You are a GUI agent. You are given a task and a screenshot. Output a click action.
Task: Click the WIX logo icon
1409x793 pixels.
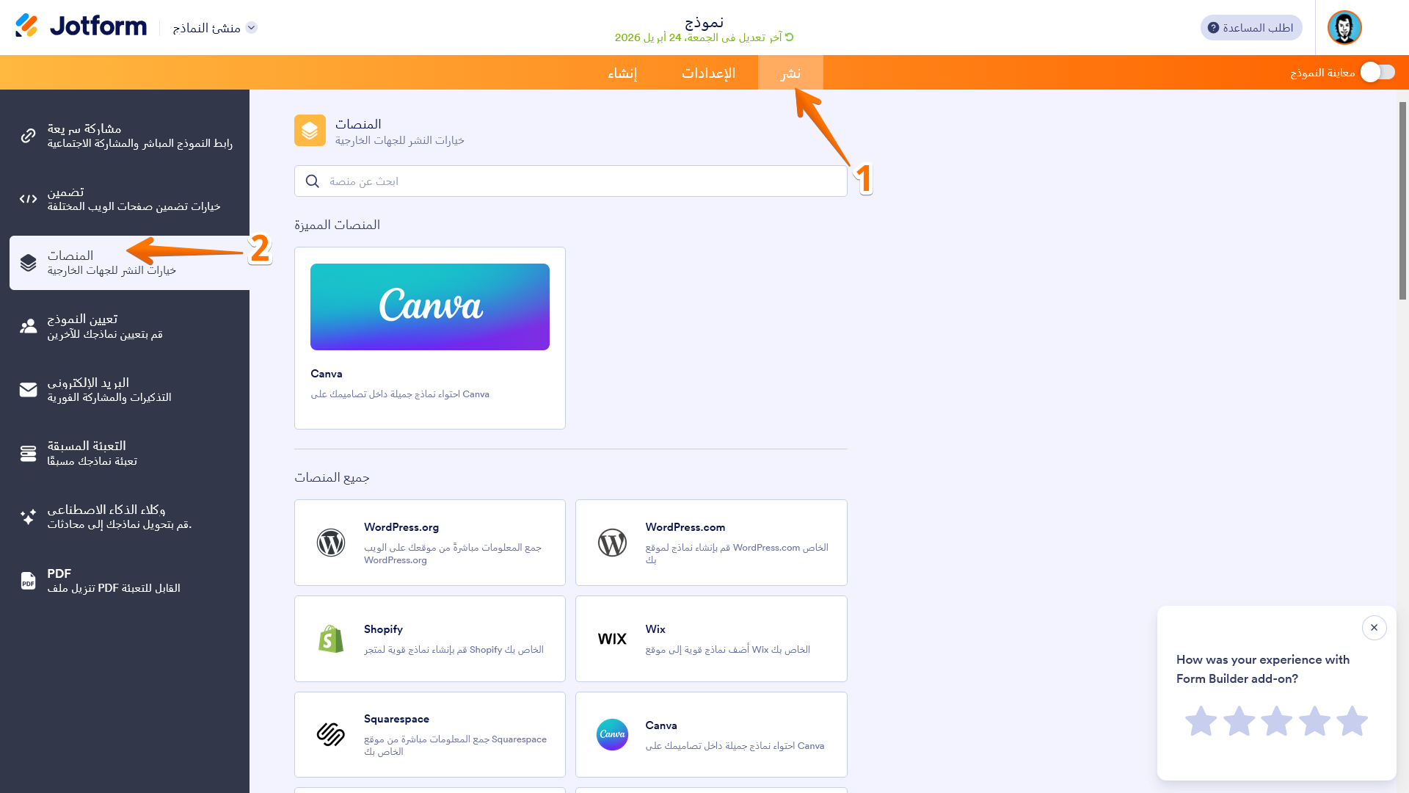click(x=612, y=639)
